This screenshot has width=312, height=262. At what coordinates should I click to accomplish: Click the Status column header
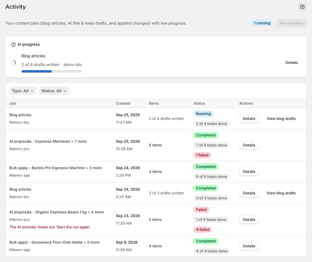click(x=199, y=103)
